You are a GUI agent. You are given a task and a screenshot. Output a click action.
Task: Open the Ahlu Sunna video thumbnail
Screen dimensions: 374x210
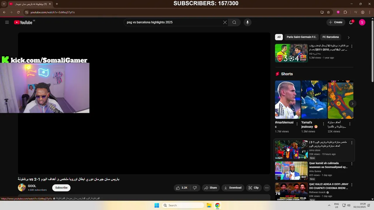[x=291, y=171]
